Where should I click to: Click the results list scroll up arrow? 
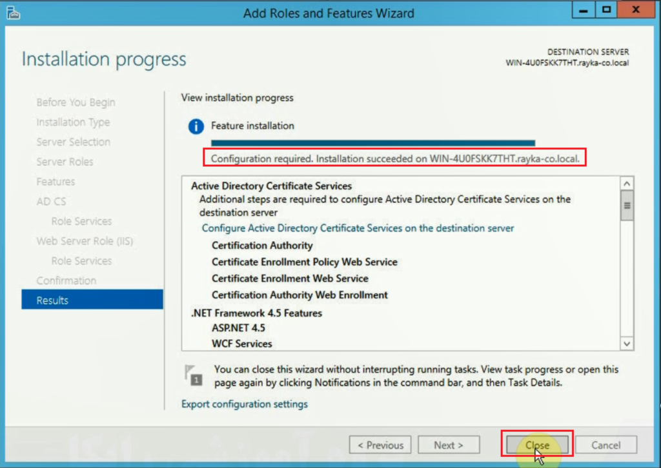pyautogui.click(x=627, y=184)
